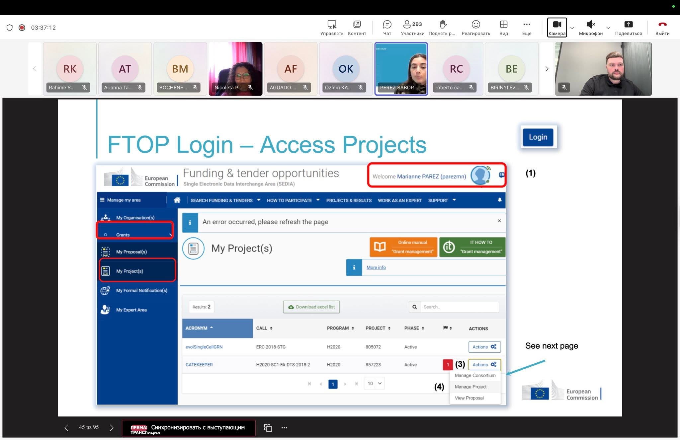Open the Чат chat panel
680x440 pixels.
387,28
